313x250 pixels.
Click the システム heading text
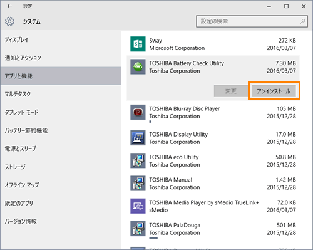click(x=32, y=21)
